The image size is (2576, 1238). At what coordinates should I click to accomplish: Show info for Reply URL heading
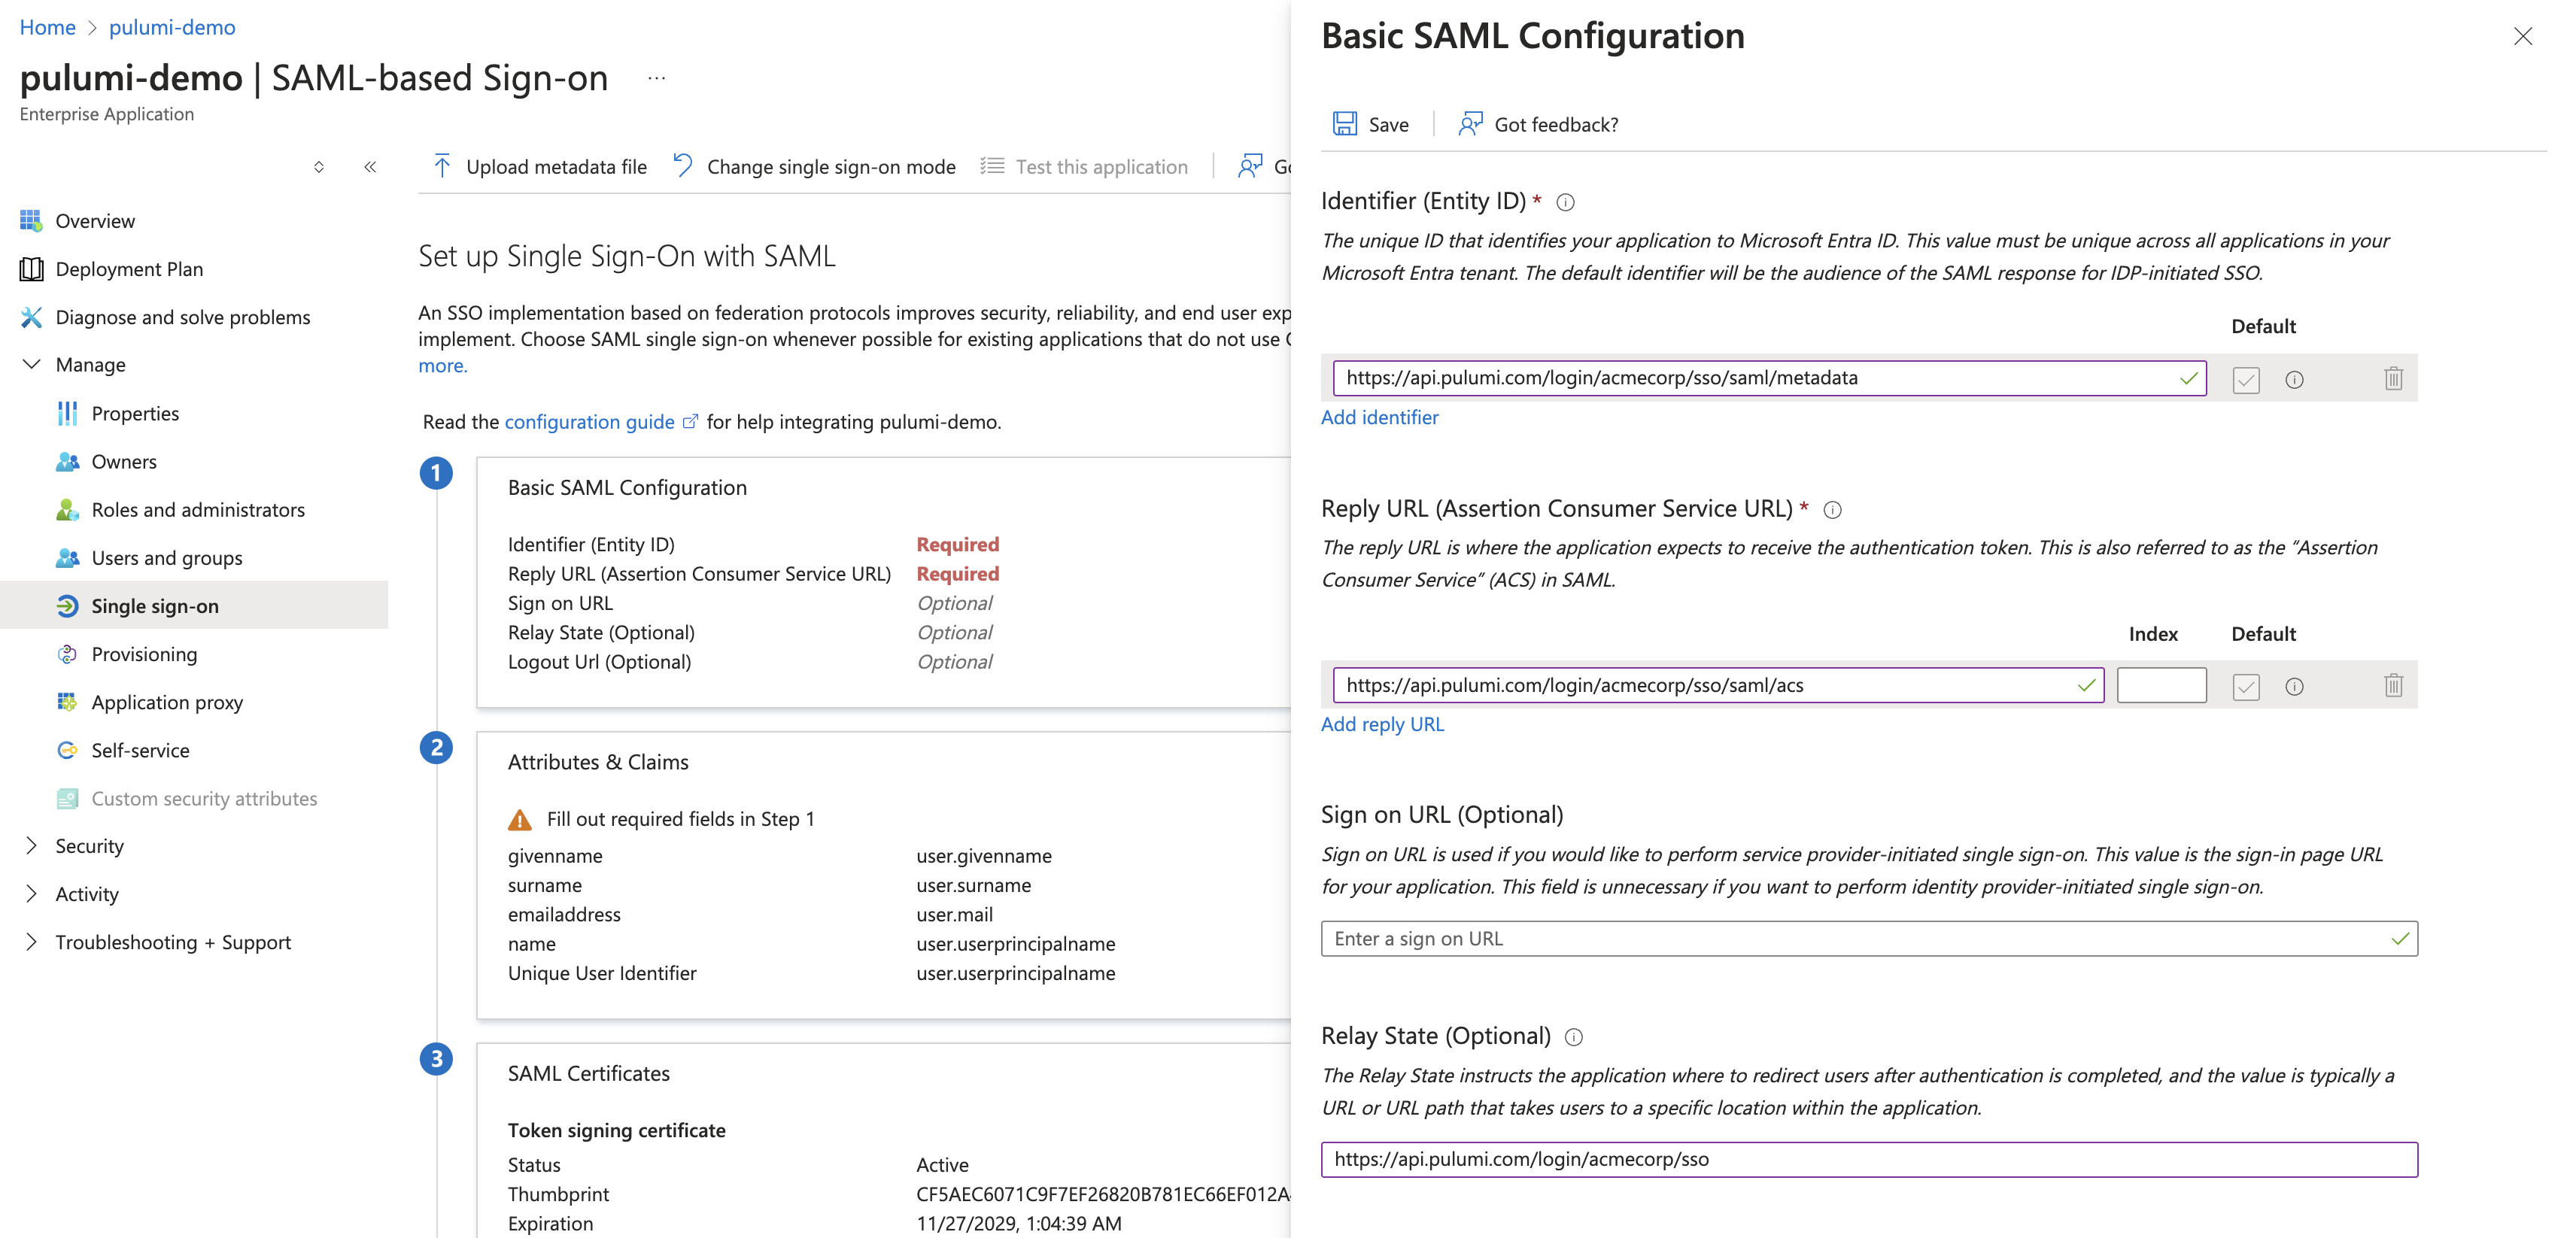click(x=1832, y=510)
